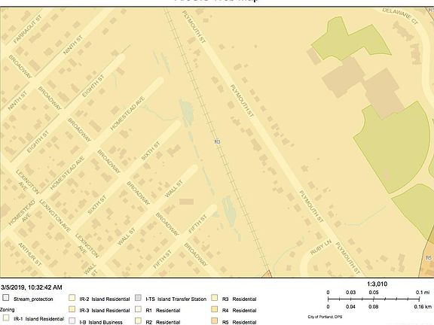This screenshot has height=325, width=434.
Task: Click the Delaware Ct street label
Action: coord(400,16)
